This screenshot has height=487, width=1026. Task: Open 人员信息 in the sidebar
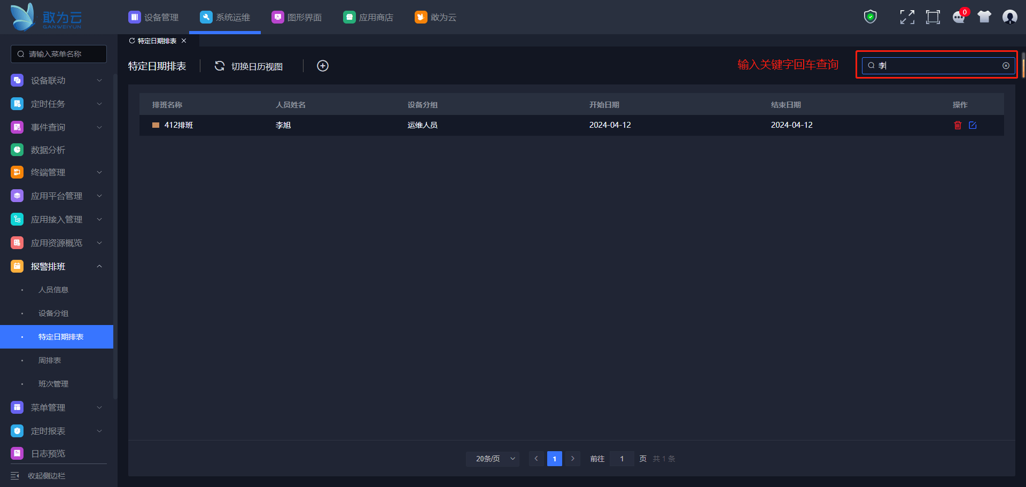point(53,290)
